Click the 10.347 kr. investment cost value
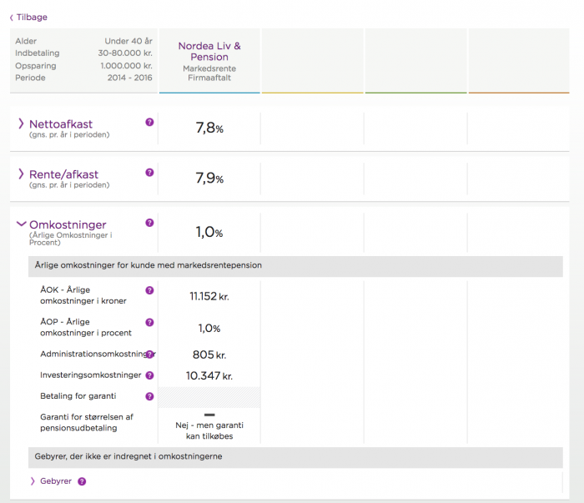584x503 pixels. [209, 375]
